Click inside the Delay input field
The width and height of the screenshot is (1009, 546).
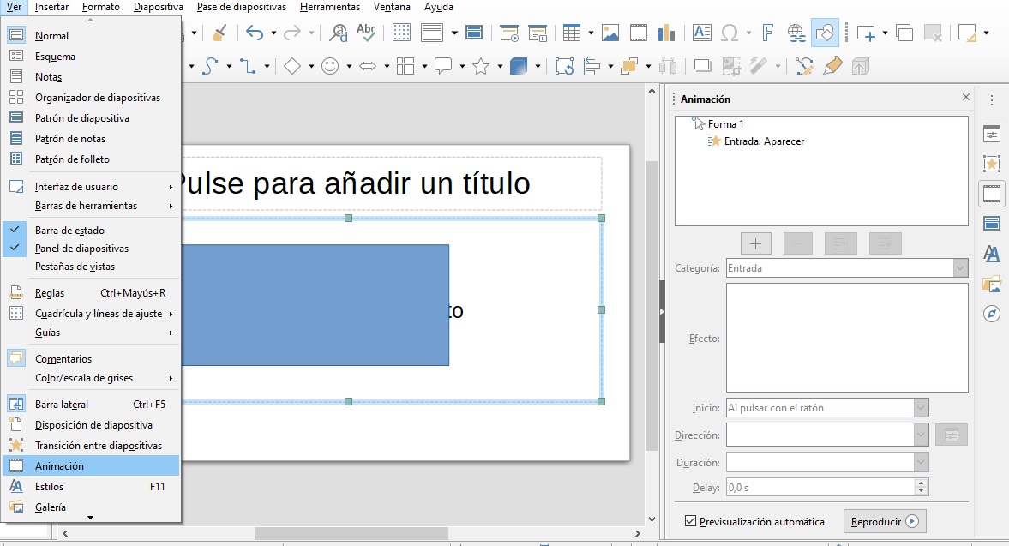tap(820, 488)
